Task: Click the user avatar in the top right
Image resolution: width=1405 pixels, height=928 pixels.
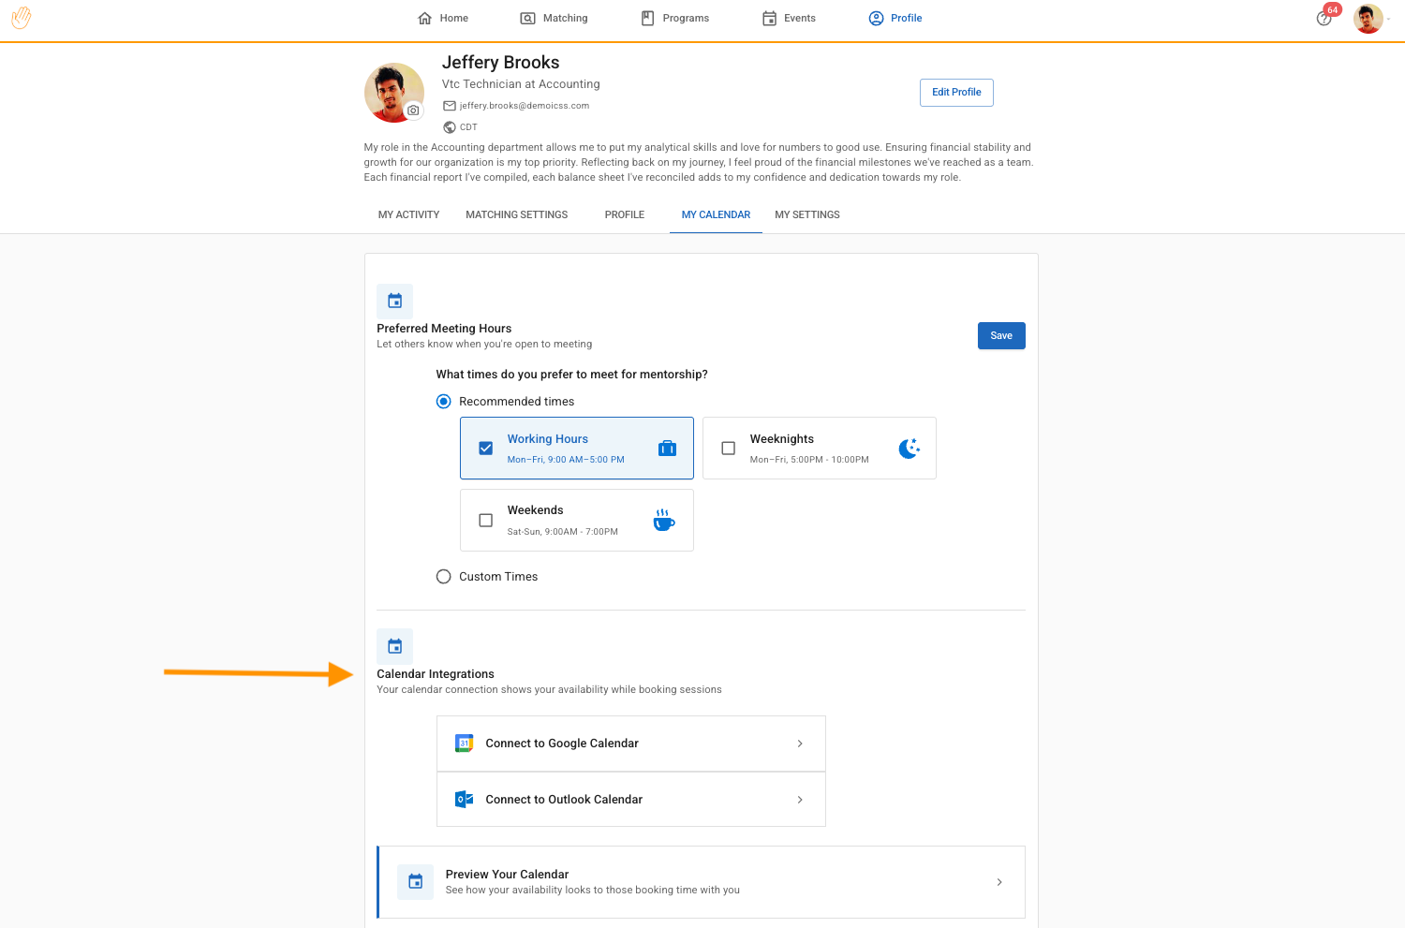Action: pyautogui.click(x=1368, y=19)
